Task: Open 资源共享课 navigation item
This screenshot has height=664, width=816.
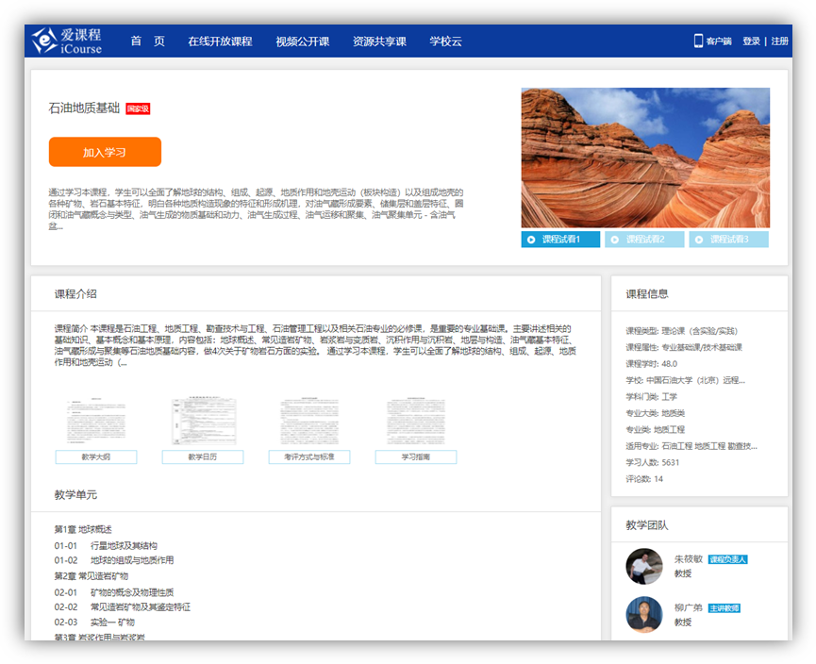Action: point(379,41)
